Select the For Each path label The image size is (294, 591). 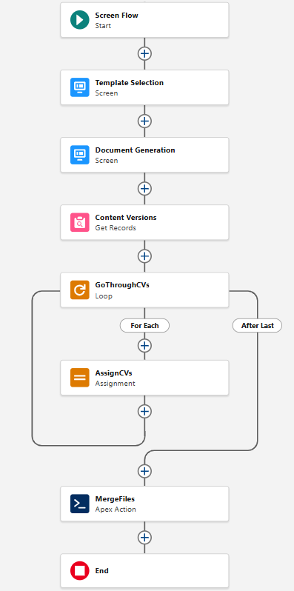pos(144,326)
